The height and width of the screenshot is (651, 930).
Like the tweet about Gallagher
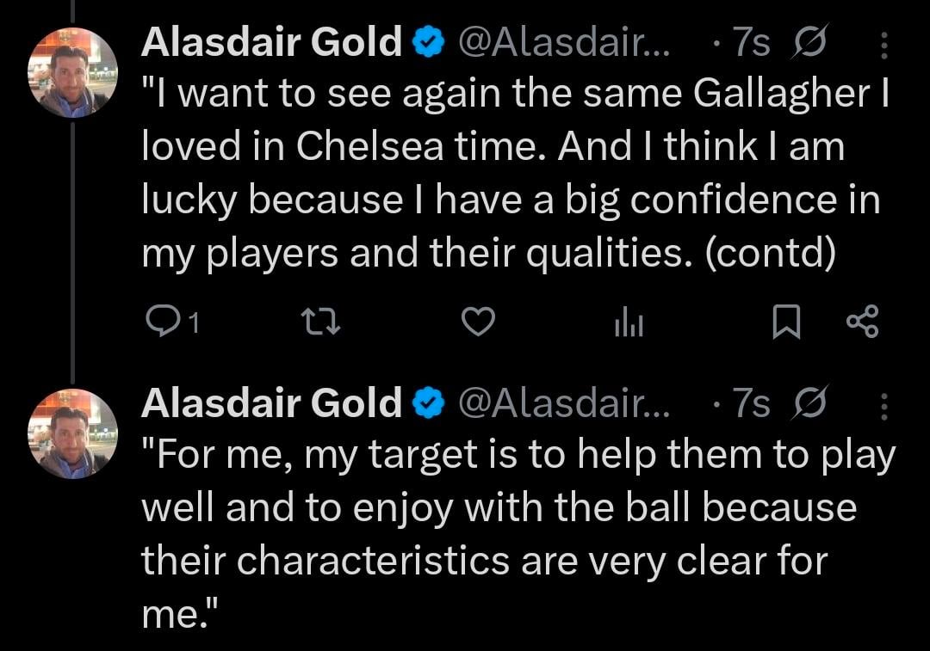click(479, 322)
